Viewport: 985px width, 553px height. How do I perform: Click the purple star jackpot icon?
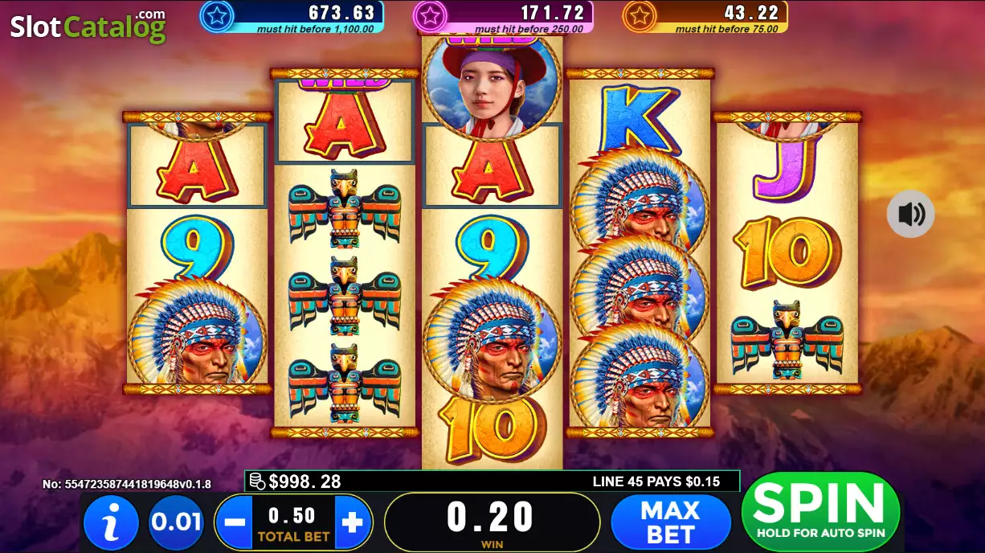pyautogui.click(x=430, y=16)
